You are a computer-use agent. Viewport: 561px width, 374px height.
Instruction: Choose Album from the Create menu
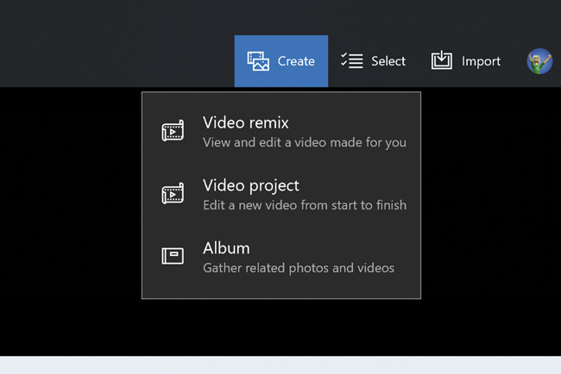click(226, 248)
